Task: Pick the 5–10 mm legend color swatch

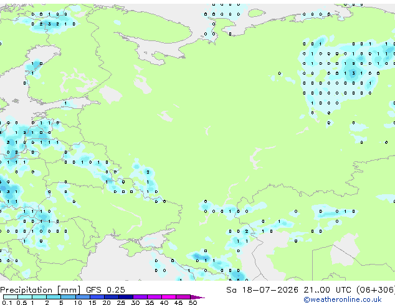Action: 69,297
